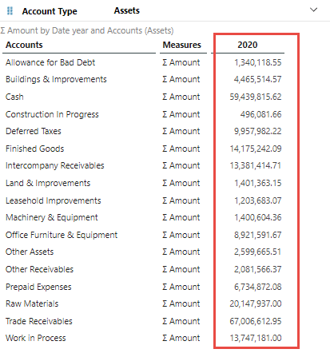
Task: Click the Cash amount 59,439,815.62
Action: pos(256,97)
